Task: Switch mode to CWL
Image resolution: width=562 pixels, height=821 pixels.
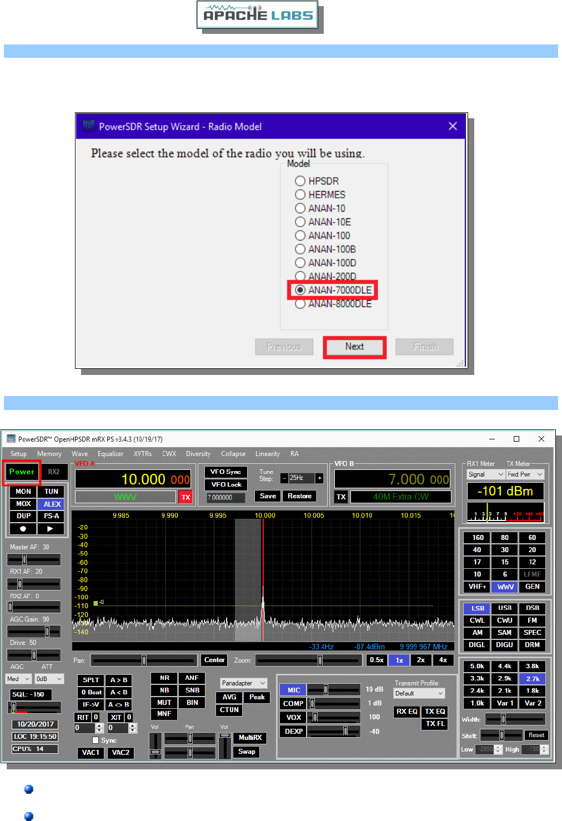Action: (477, 620)
